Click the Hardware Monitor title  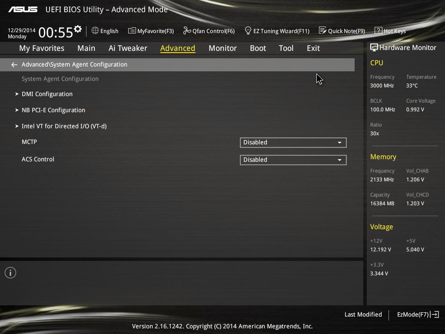408,48
